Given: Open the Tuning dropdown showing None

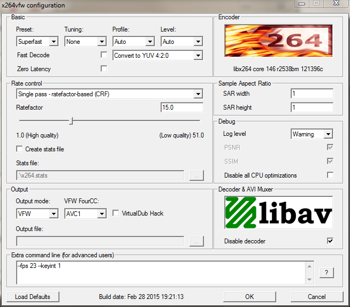Looking at the screenshot, I should 86,42.
